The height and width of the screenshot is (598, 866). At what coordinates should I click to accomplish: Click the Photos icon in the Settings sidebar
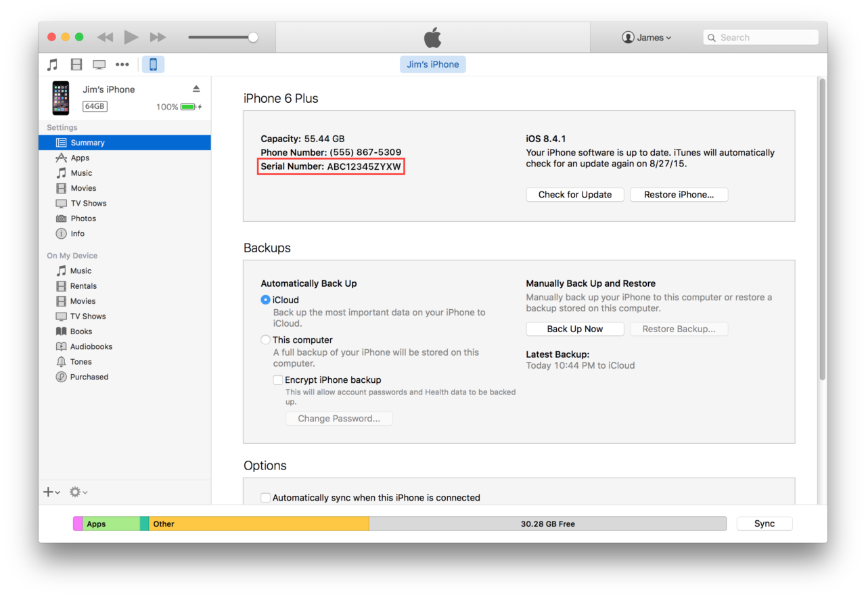click(62, 218)
